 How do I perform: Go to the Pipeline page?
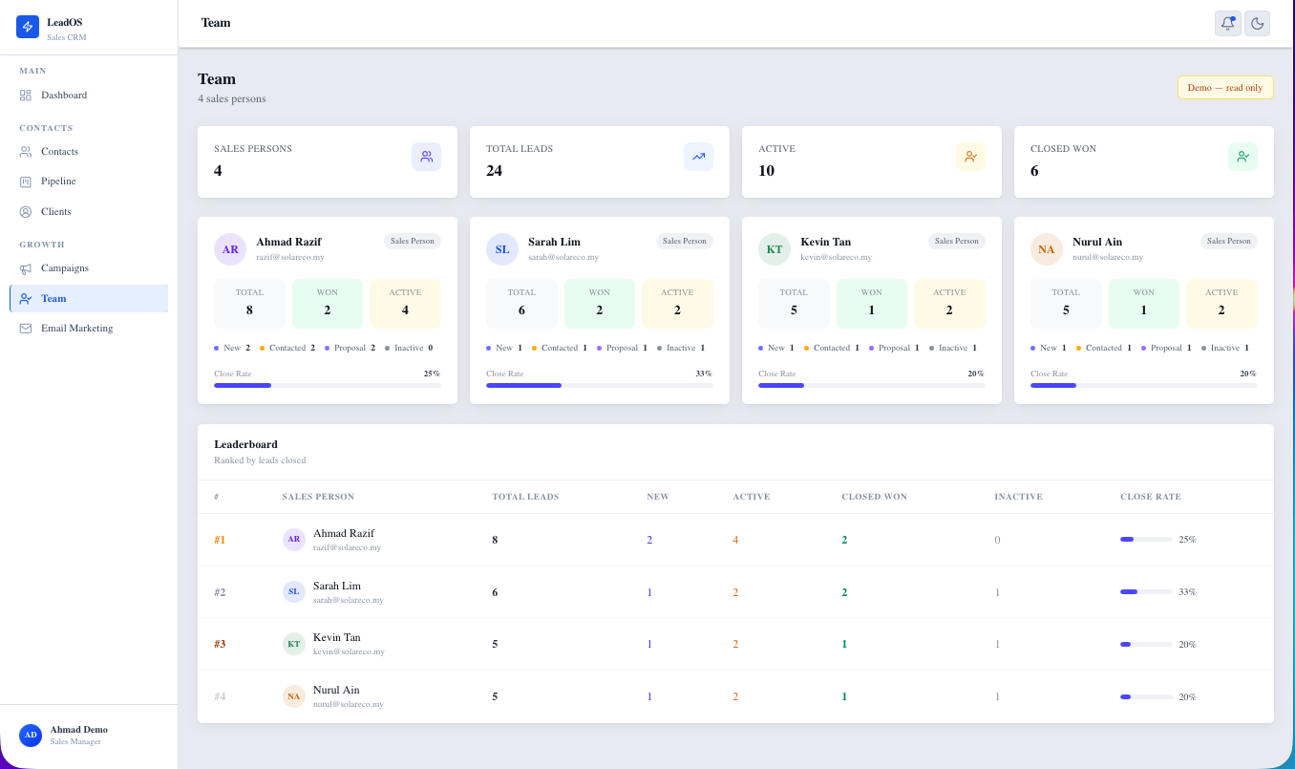57,182
